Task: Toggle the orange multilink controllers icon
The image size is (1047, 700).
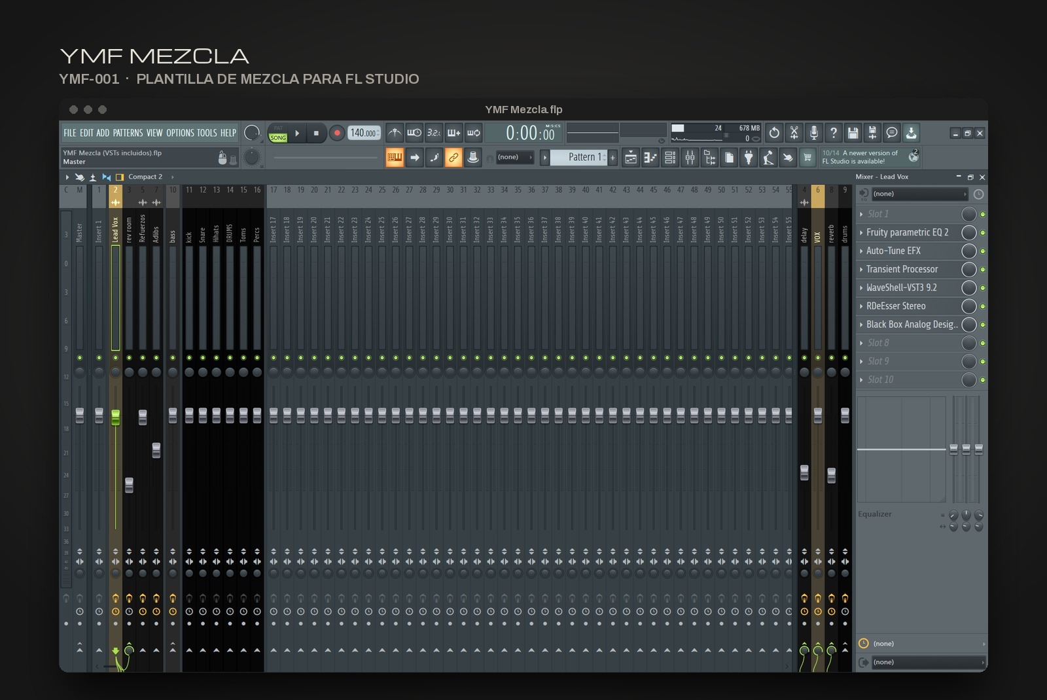Action: point(453,157)
